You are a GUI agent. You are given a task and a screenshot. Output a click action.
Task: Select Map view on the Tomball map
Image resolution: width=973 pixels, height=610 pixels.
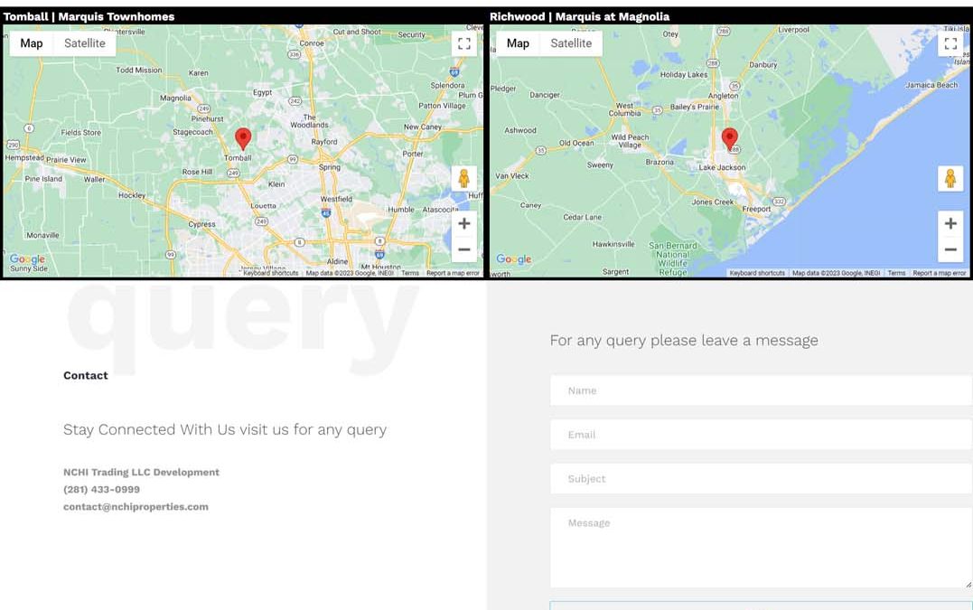coord(32,43)
